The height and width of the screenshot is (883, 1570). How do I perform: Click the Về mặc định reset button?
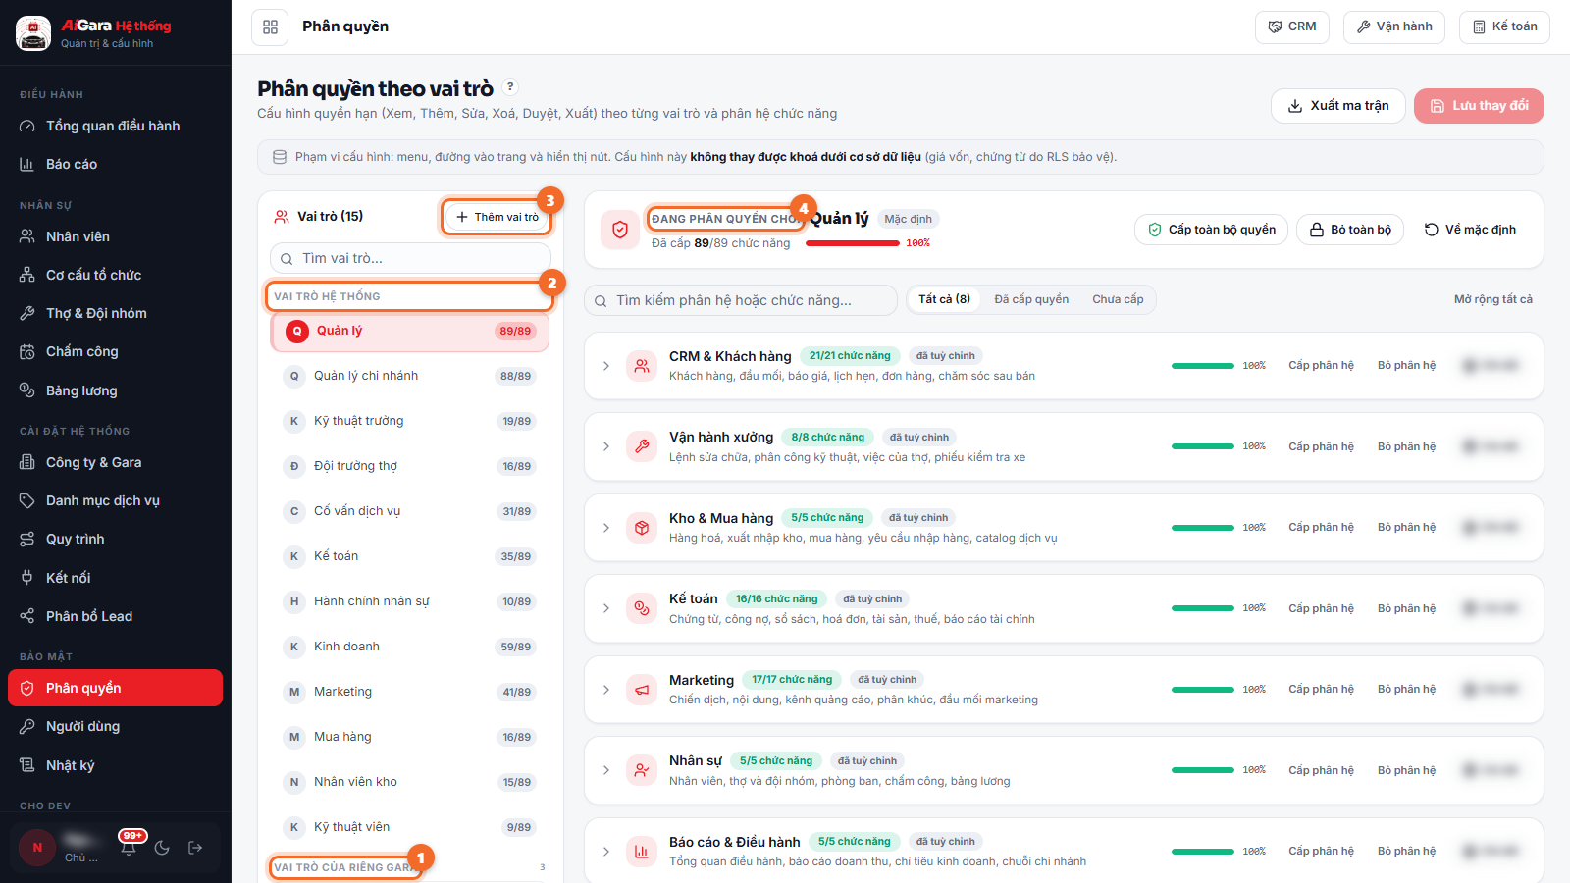[1470, 230]
